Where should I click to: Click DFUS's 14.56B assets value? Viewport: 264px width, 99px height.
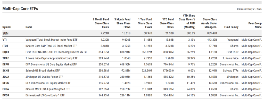(x=213, y=83)
